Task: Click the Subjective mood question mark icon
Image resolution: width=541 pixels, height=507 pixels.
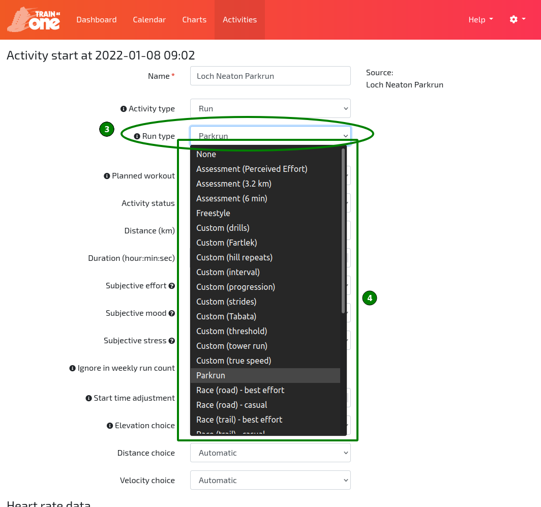Action: (173, 313)
